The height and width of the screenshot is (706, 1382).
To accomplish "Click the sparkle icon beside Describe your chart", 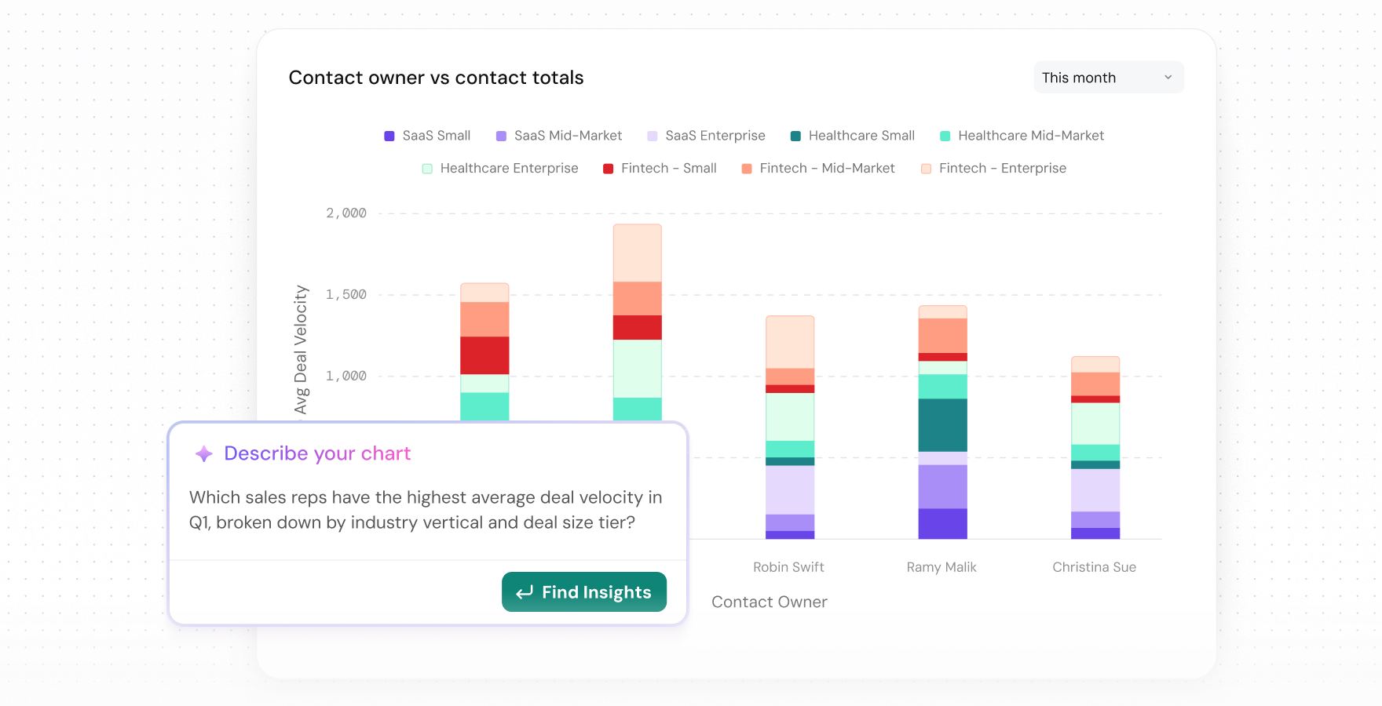I will tap(204, 454).
